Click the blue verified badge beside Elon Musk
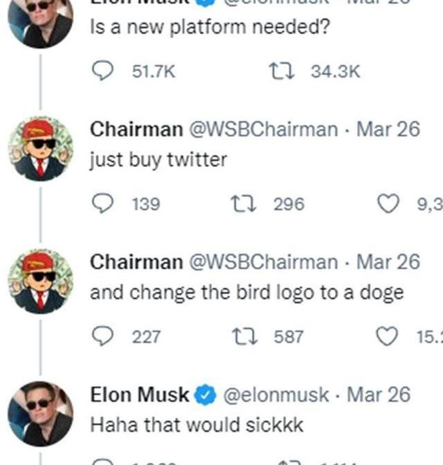This screenshot has width=443, height=465. tap(205, 396)
